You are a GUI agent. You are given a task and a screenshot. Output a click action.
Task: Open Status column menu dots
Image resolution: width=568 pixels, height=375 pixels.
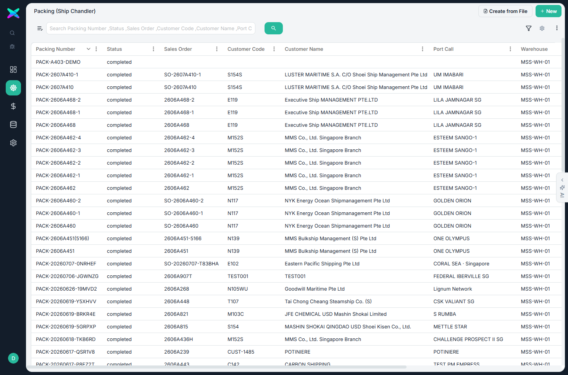pyautogui.click(x=153, y=49)
